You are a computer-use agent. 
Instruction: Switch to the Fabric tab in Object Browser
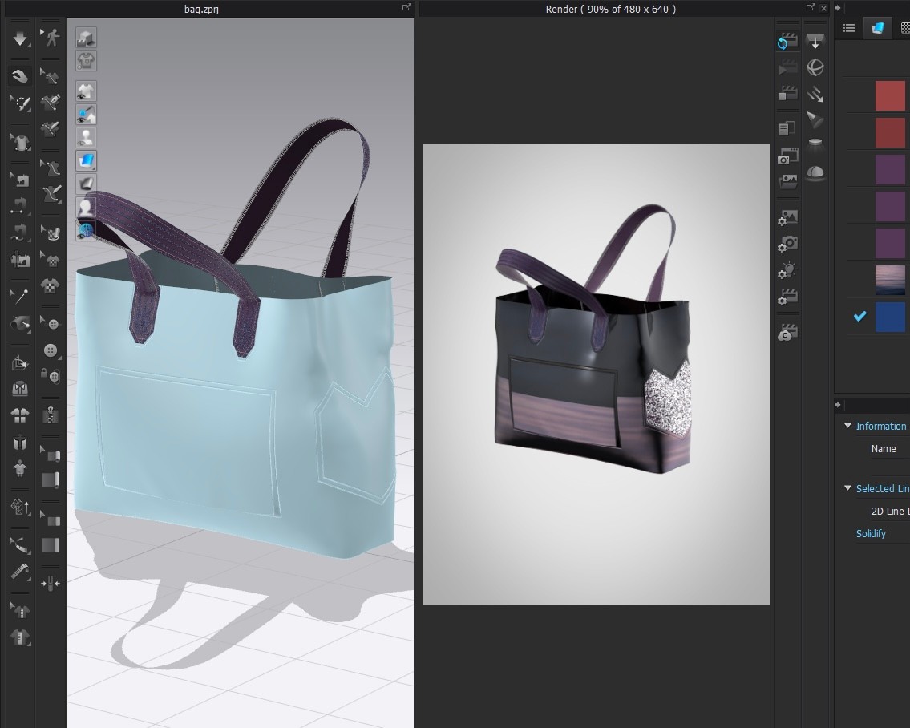pyautogui.click(x=878, y=28)
